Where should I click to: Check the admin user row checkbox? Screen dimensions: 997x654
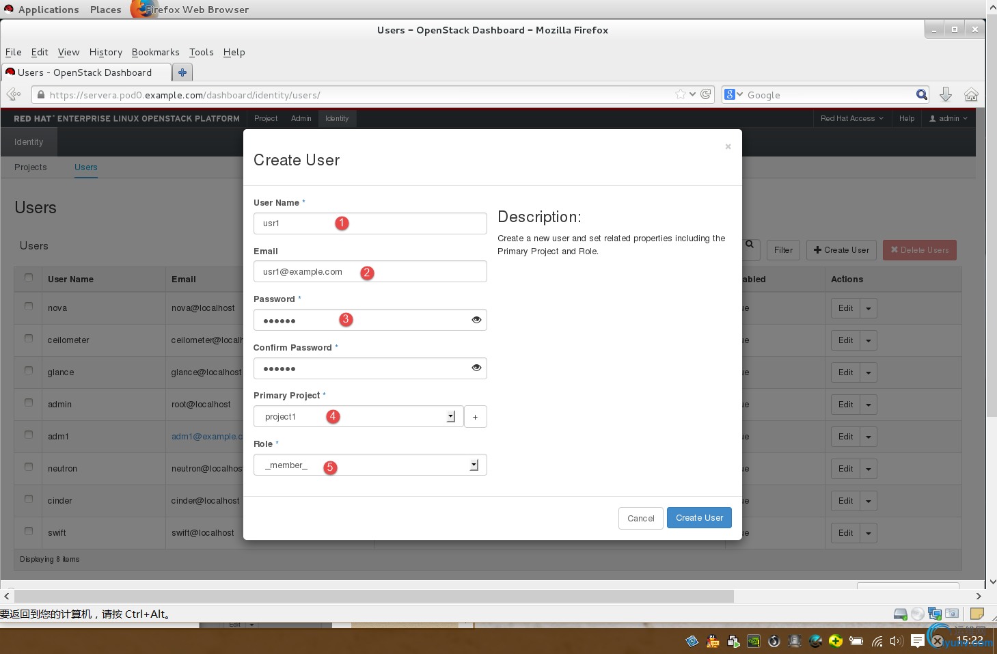point(29,403)
